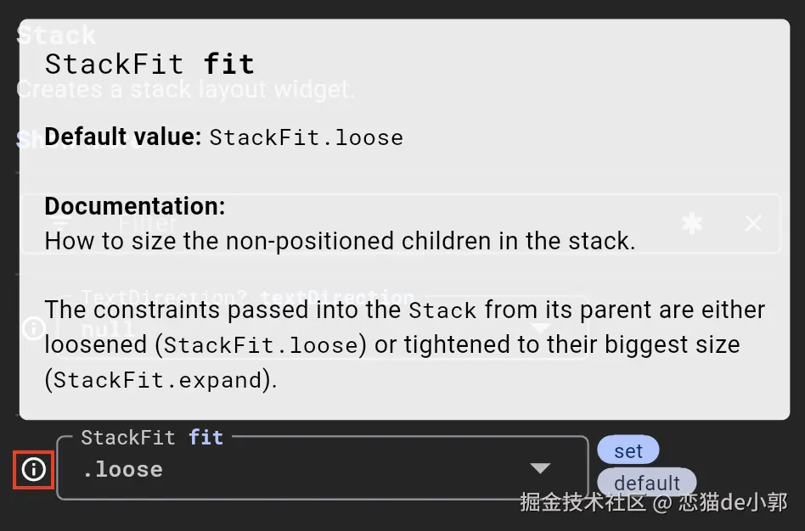Show info for the textDirection parameter
The image size is (805, 531).
pyautogui.click(x=33, y=329)
